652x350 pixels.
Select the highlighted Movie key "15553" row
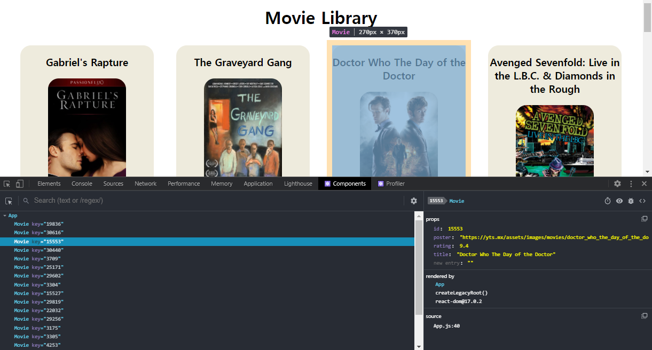pyautogui.click(x=207, y=242)
